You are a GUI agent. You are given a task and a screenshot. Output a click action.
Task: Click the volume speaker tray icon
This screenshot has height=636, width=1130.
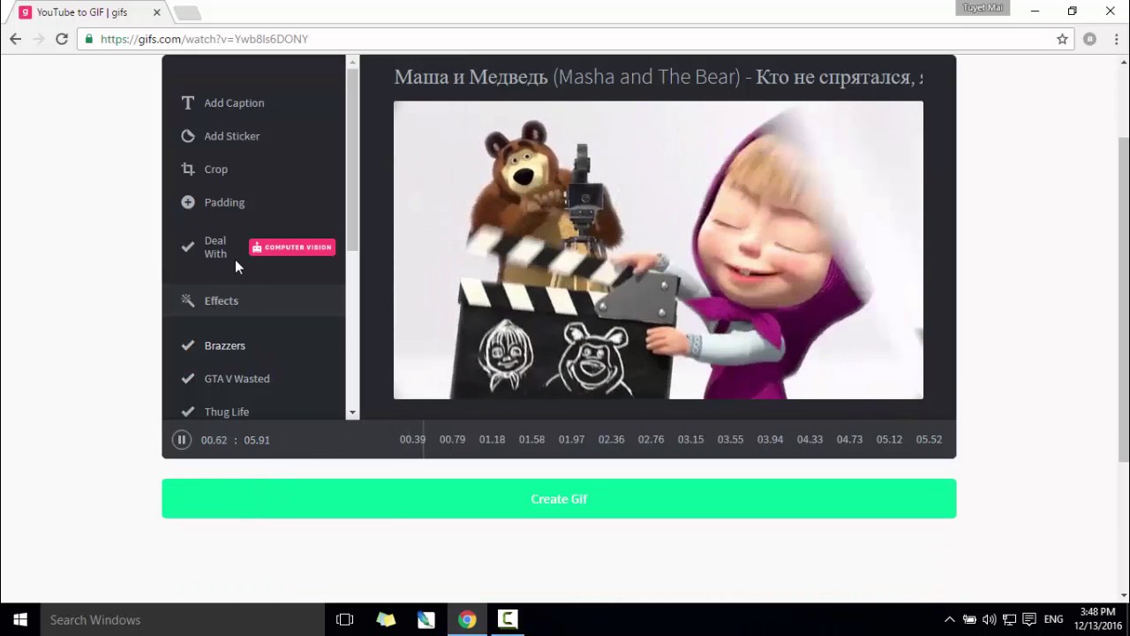989,619
